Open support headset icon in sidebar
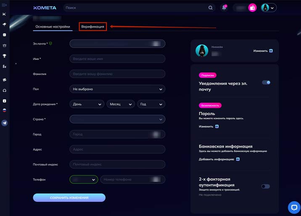This screenshot has width=301, height=216. tap(5, 90)
